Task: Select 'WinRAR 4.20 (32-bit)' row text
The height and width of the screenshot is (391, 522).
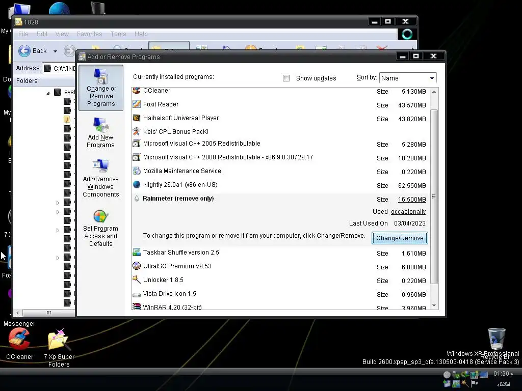Action: pyautogui.click(x=172, y=306)
